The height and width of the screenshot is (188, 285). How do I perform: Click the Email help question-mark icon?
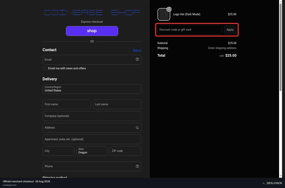click(137, 59)
